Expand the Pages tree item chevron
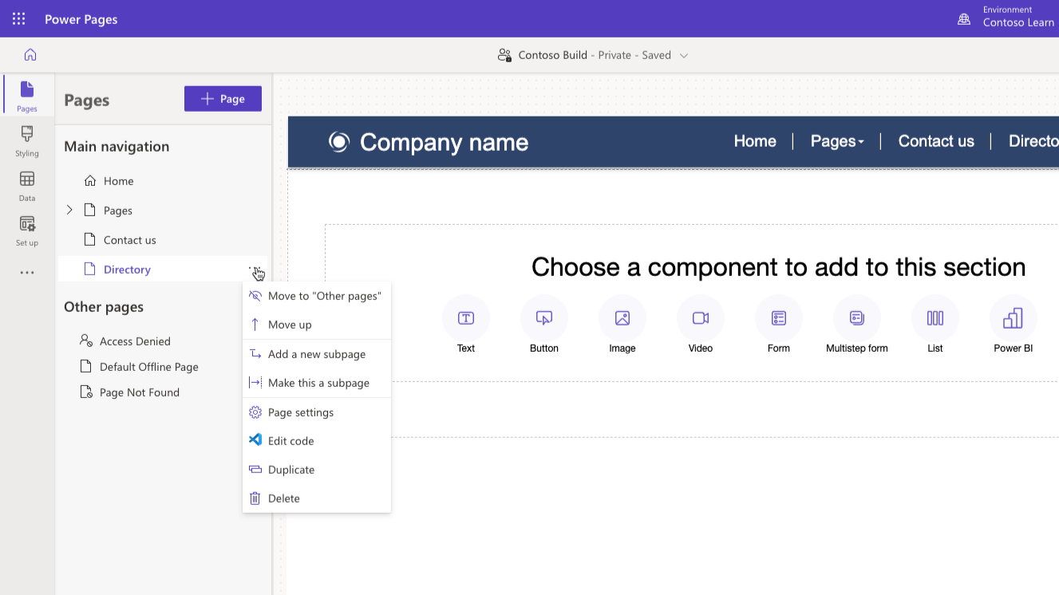The width and height of the screenshot is (1059, 595). pos(69,210)
